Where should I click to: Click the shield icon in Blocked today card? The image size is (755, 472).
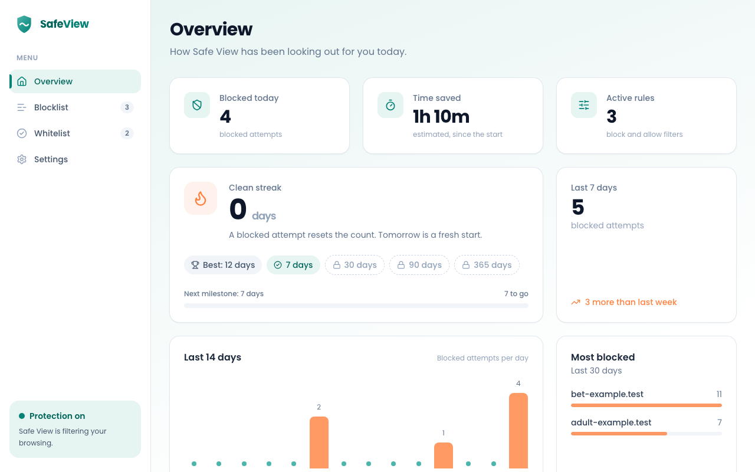[x=197, y=105]
